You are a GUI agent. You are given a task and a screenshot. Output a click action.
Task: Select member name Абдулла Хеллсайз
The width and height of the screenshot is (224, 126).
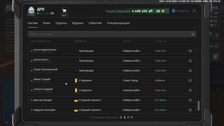click(44, 110)
